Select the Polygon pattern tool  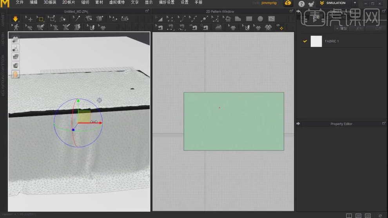pos(238,19)
